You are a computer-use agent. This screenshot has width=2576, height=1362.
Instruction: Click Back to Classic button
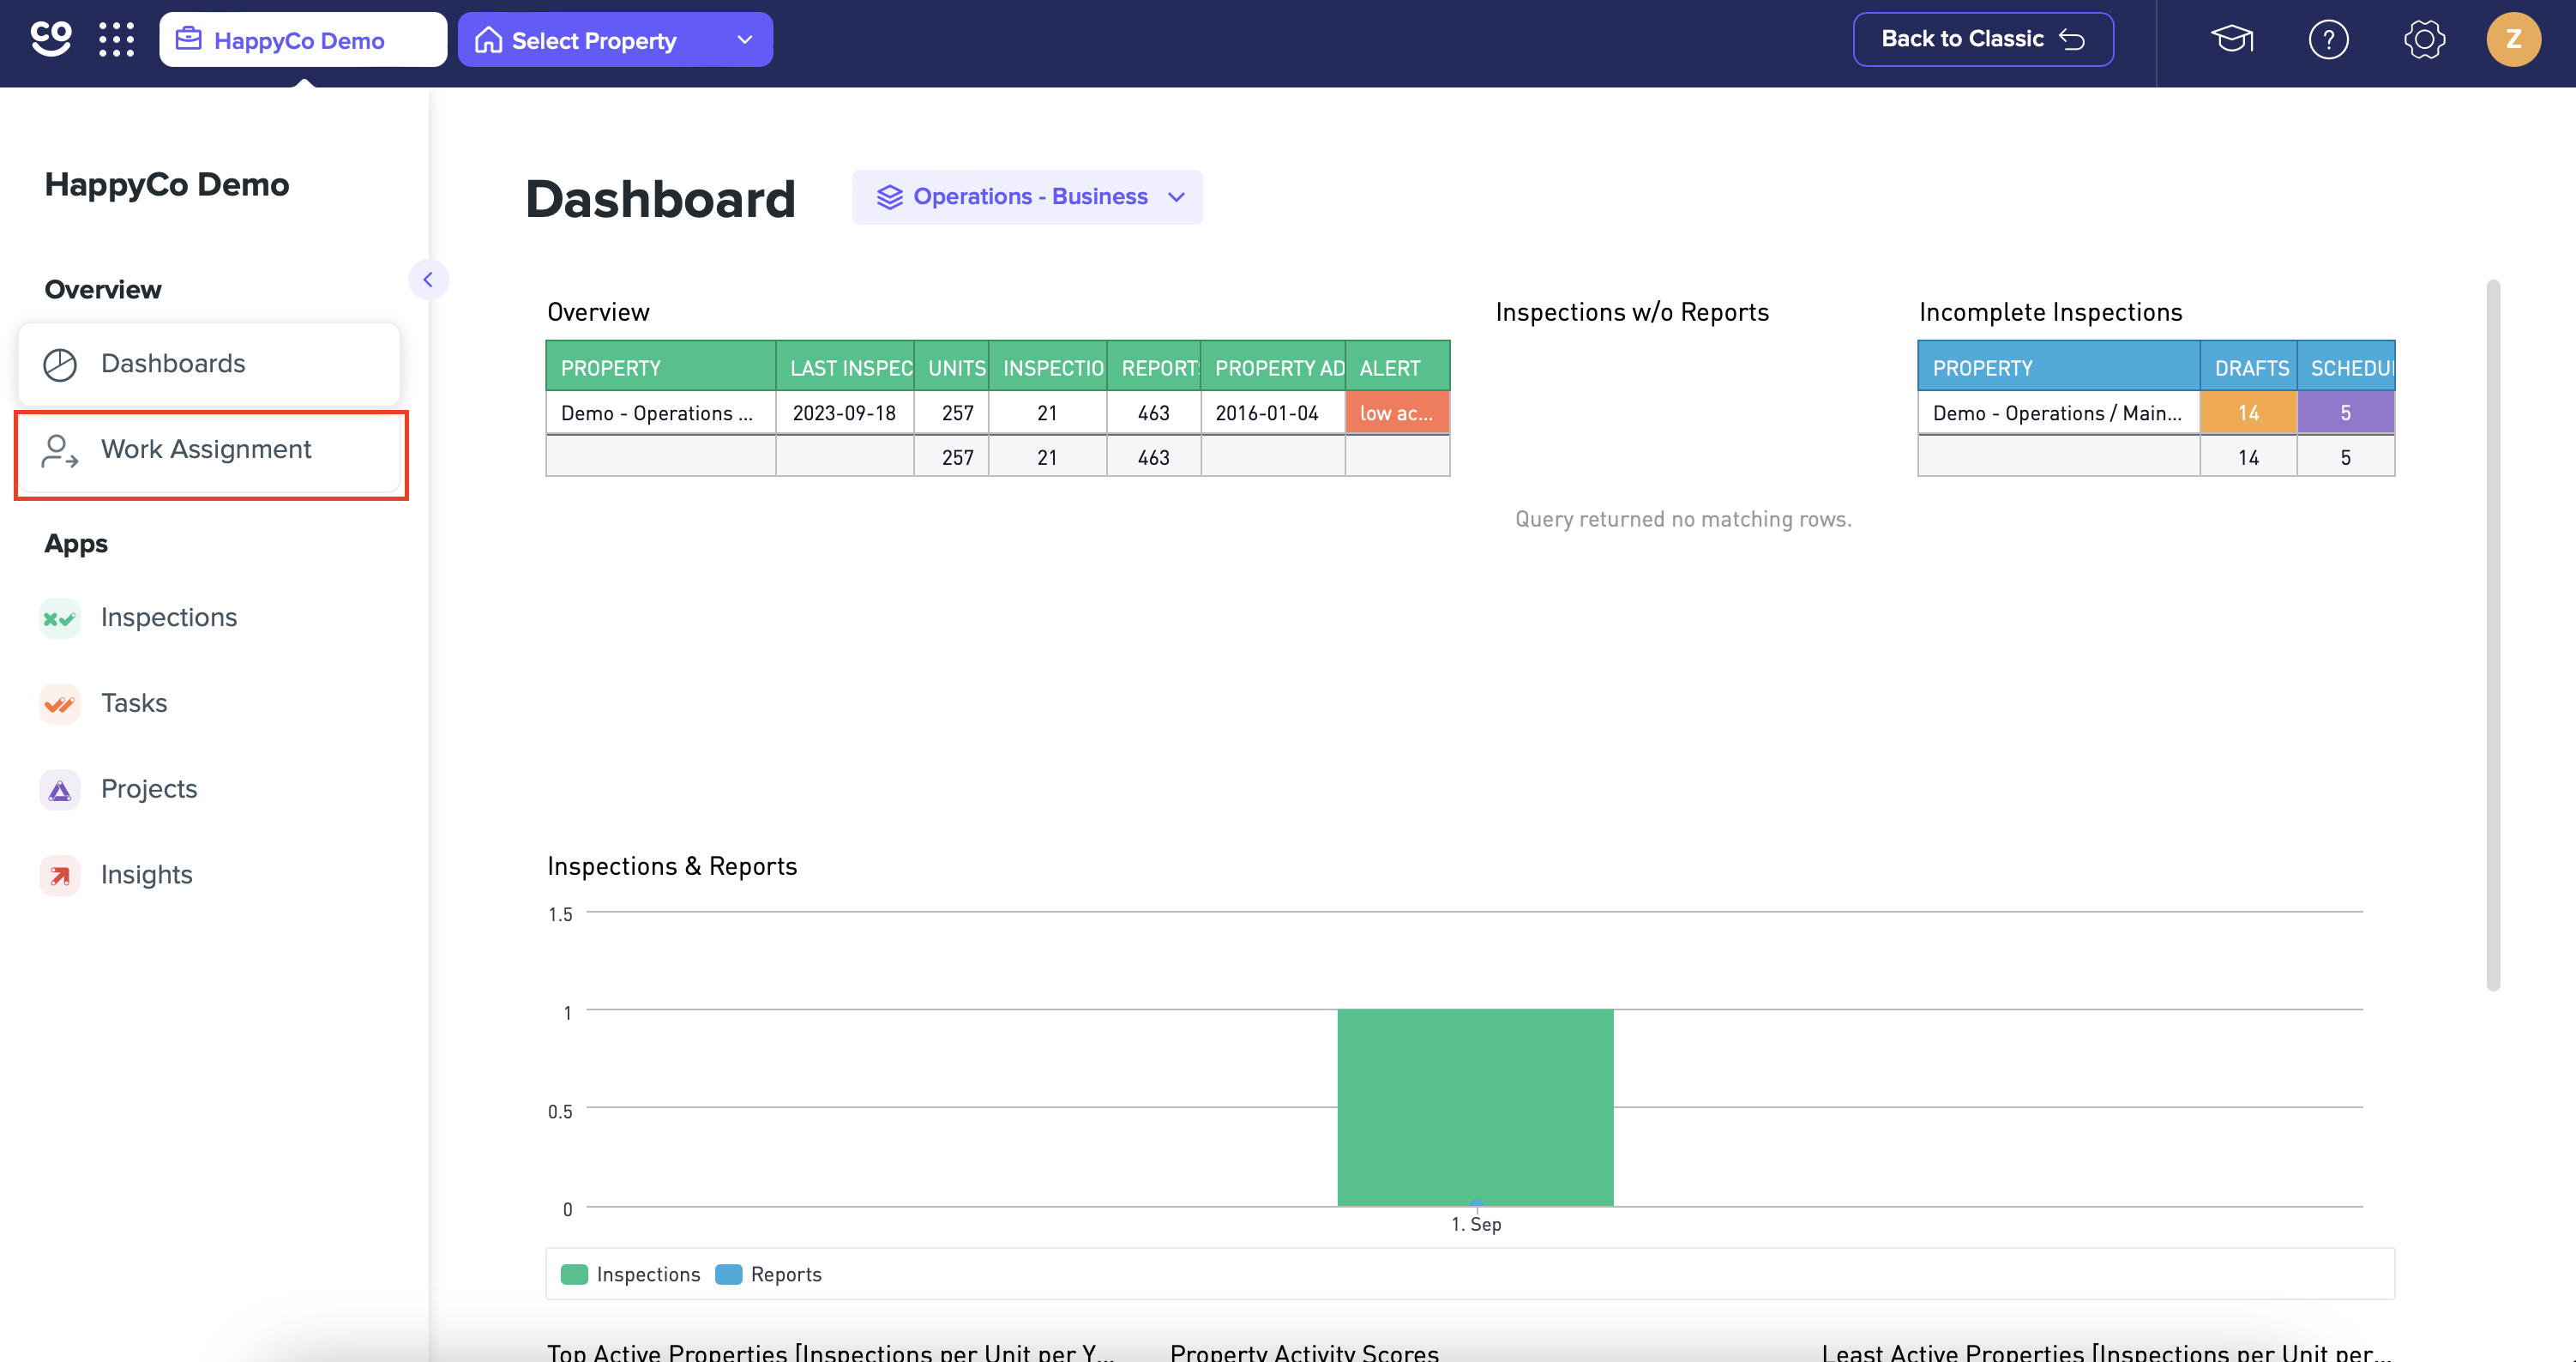[x=1983, y=39]
